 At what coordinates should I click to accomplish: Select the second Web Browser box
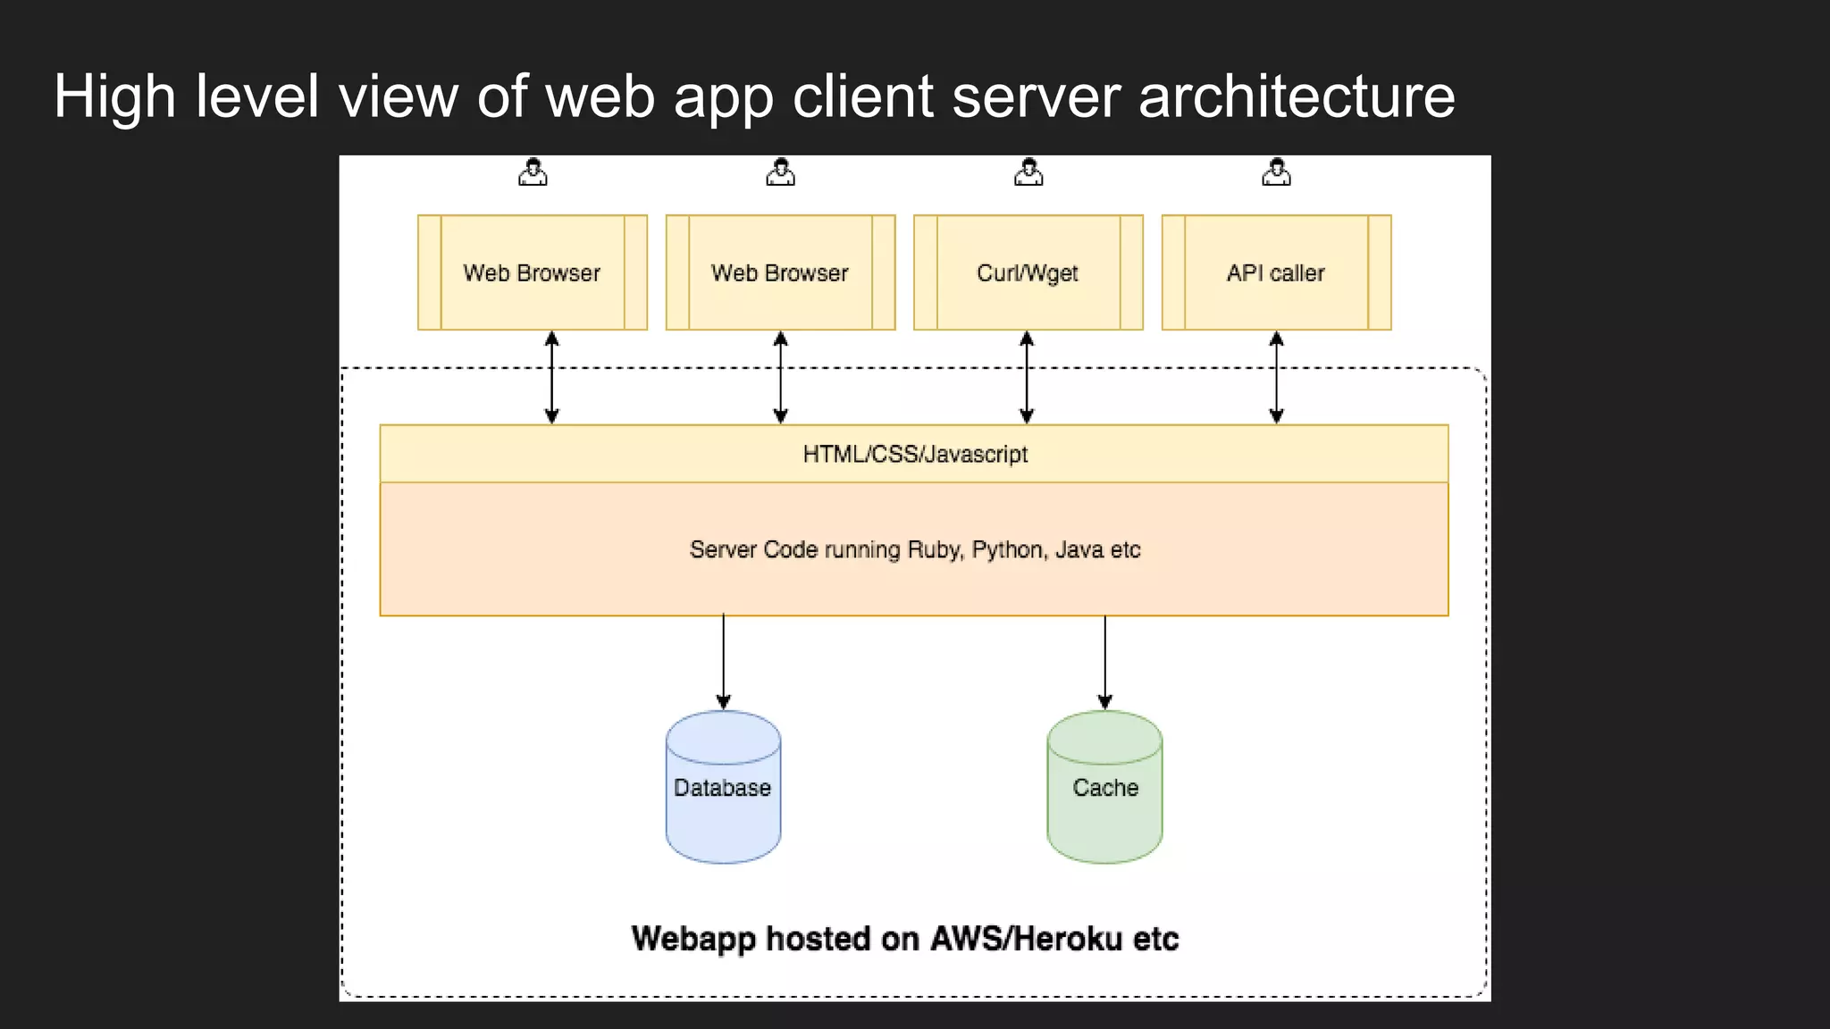[x=780, y=272]
